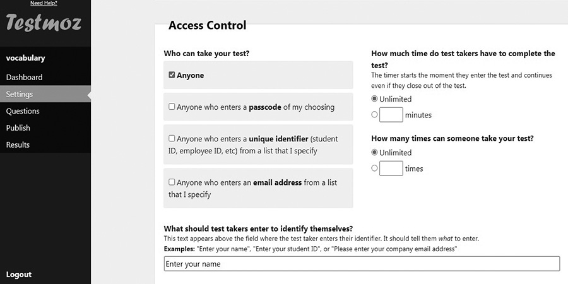The width and height of the screenshot is (568, 284).
Task: Click the Testmoz logo
Action: (44, 23)
